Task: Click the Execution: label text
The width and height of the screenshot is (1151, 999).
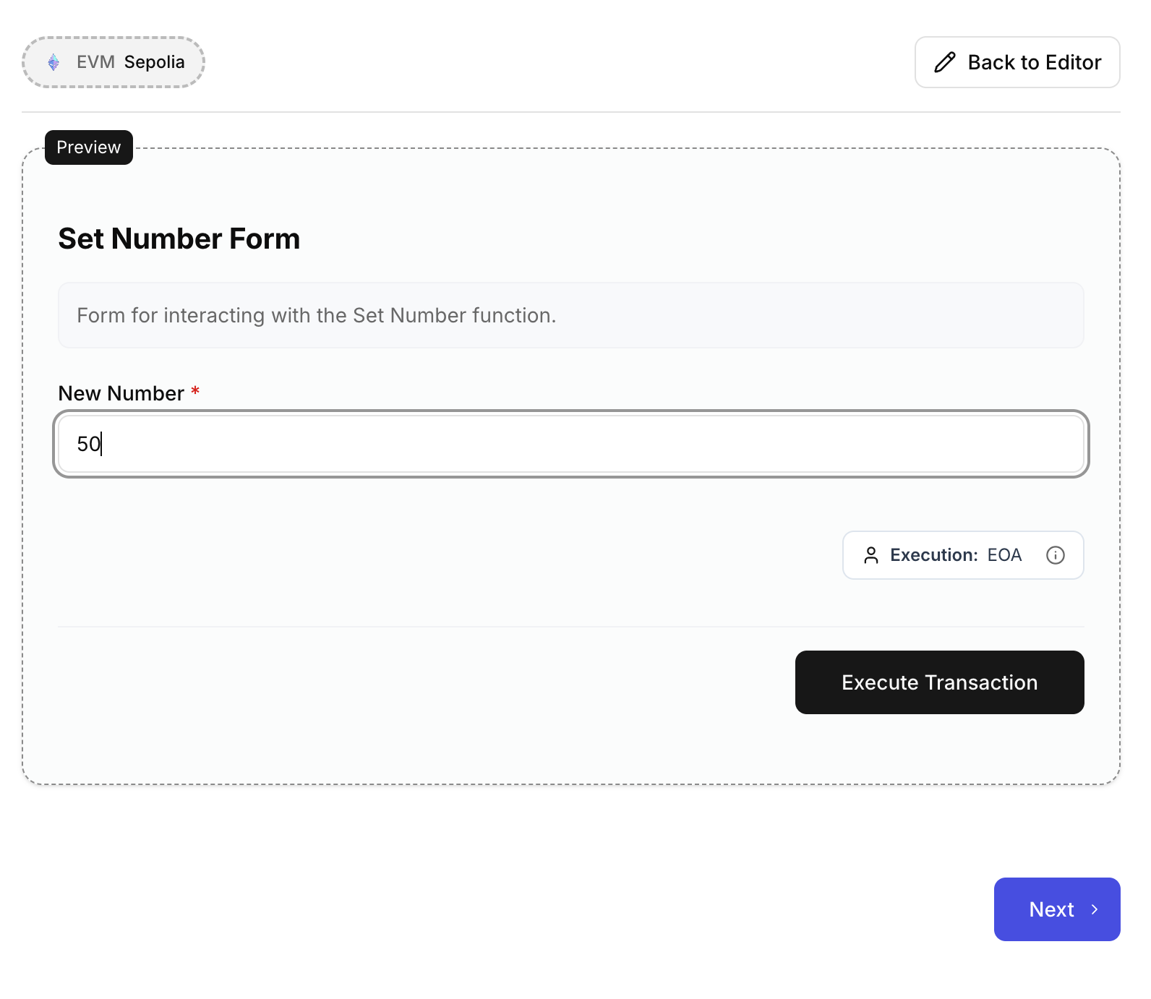Action: [933, 555]
